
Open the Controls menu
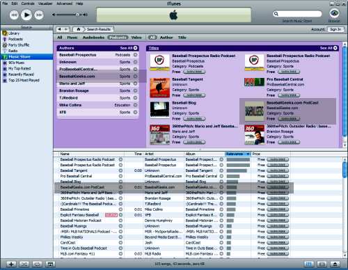(x=28, y=3)
